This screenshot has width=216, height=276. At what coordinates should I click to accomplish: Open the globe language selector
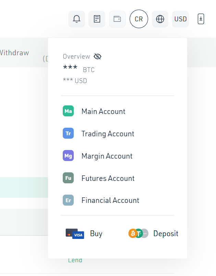click(x=160, y=19)
